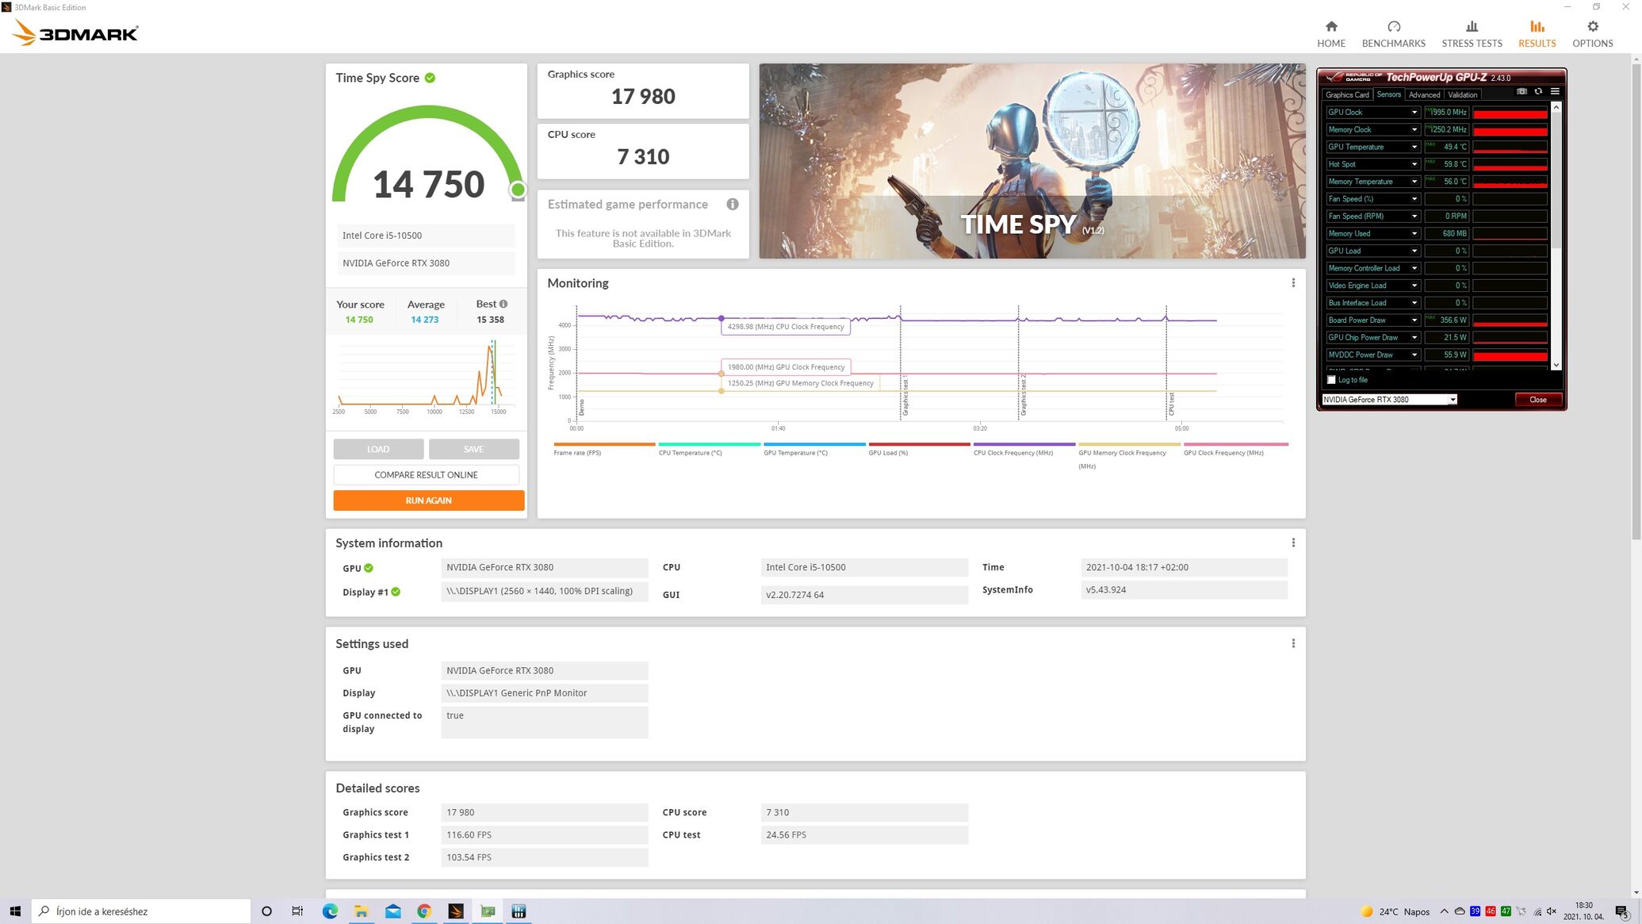Expand GPU Clock sensor dropdown
Image resolution: width=1642 pixels, height=924 pixels.
click(1414, 112)
